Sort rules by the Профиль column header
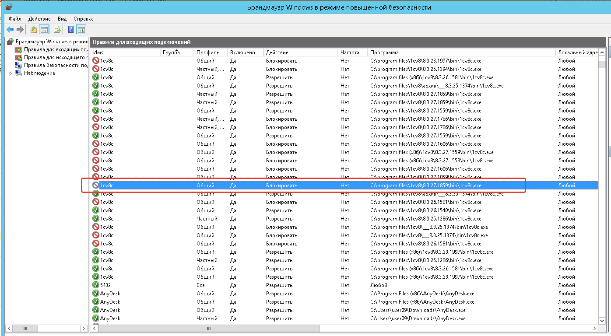Image resolution: width=611 pixels, height=336 pixels. 208,52
